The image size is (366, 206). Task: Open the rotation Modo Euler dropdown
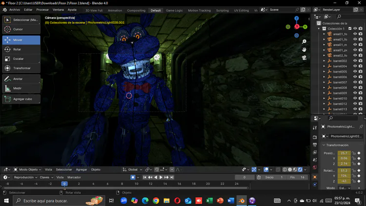point(345,188)
